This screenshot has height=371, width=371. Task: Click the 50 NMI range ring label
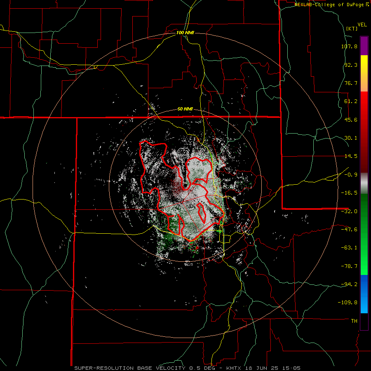point(185,109)
